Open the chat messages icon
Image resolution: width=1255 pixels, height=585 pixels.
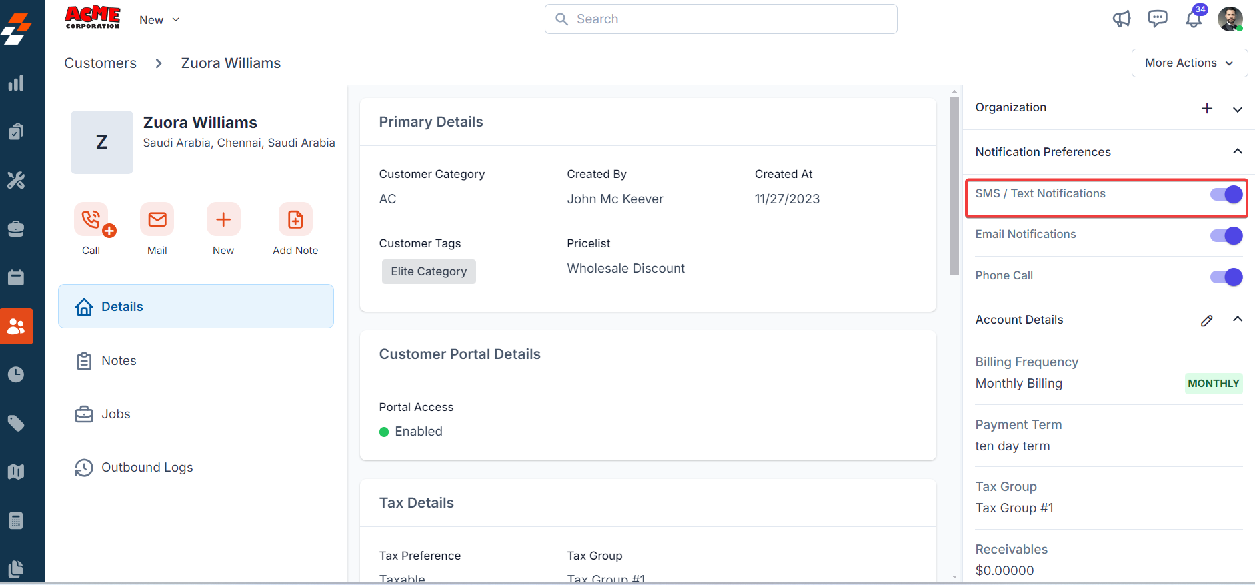coord(1158,19)
